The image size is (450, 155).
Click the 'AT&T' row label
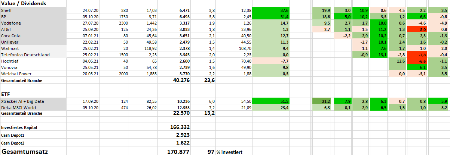pos(33,29)
